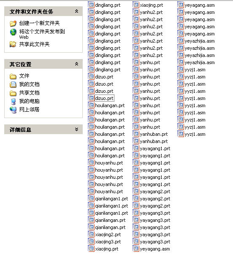The image size is (233, 256).
Task: Click the new folder icon beside 创建一个新文件夹
Action: [x=13, y=23]
